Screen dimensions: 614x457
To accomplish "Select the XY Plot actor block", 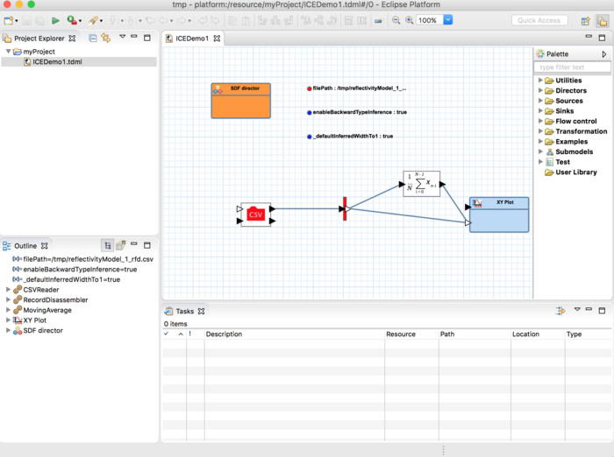I will click(x=499, y=214).
